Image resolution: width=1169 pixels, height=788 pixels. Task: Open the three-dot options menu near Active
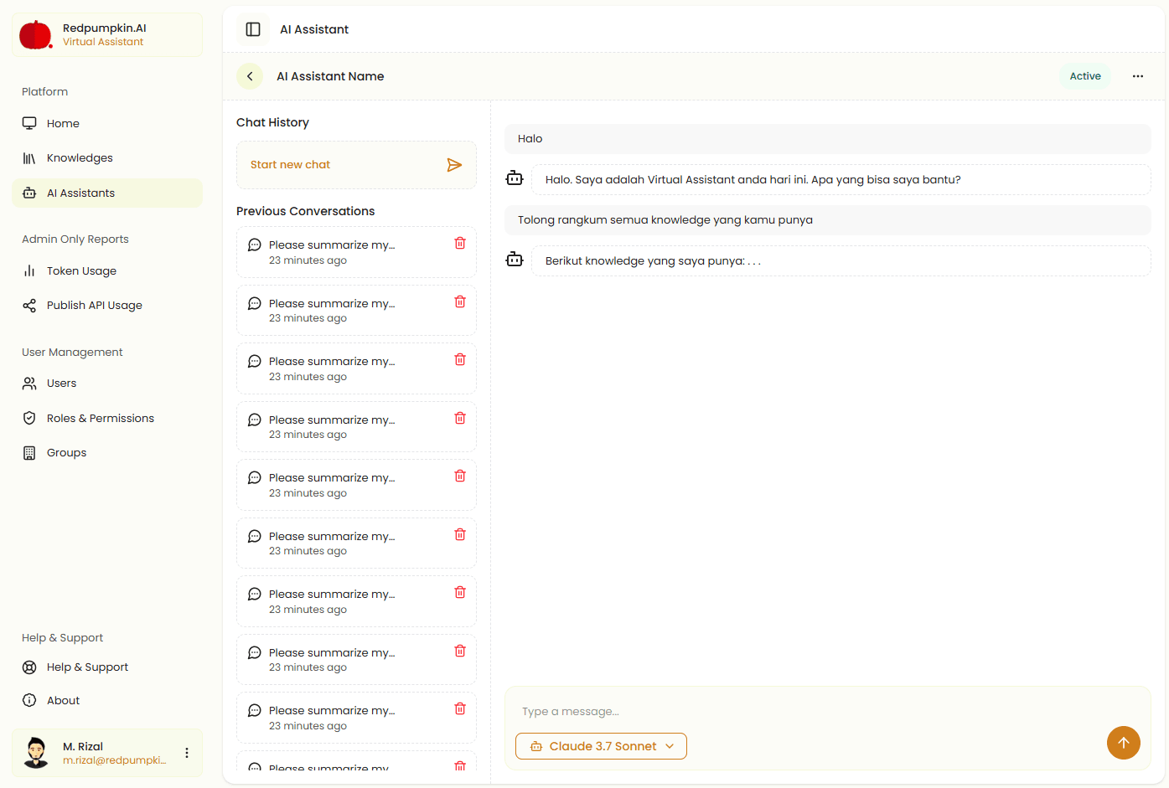1137,76
